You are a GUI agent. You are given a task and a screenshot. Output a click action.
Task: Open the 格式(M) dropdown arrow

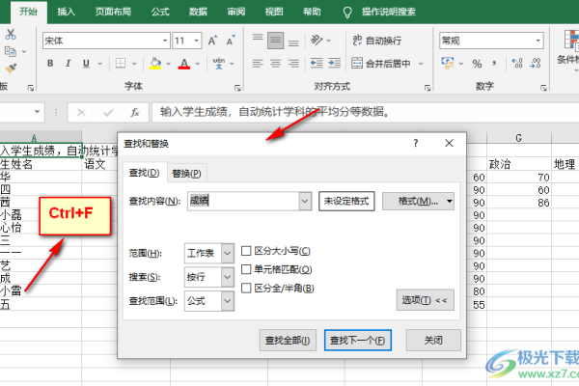(x=450, y=202)
